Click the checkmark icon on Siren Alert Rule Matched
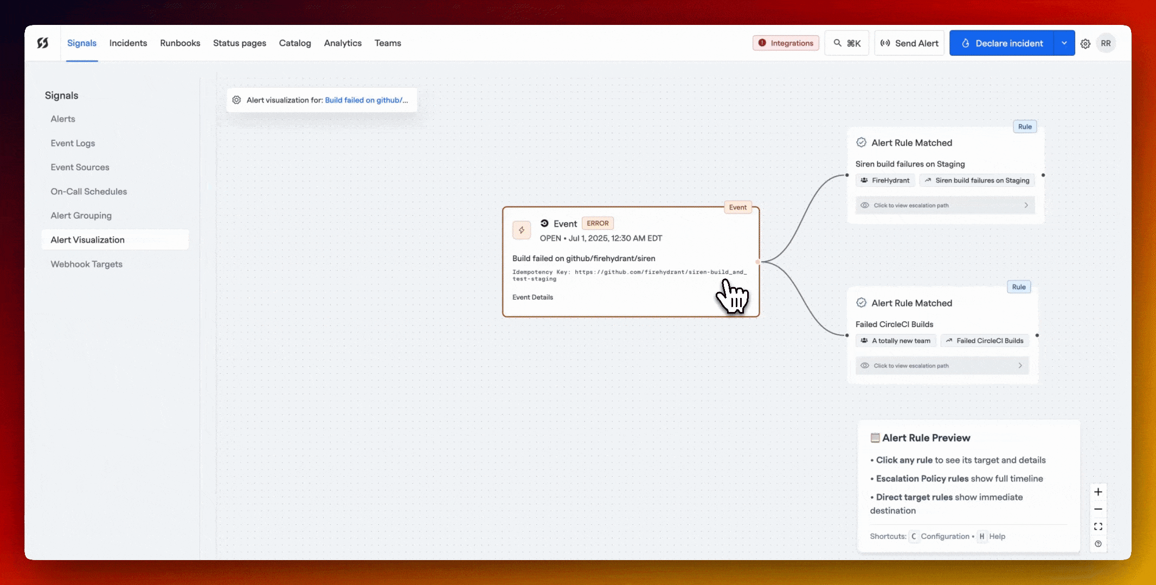Screen dimensions: 1156x585 (861, 142)
